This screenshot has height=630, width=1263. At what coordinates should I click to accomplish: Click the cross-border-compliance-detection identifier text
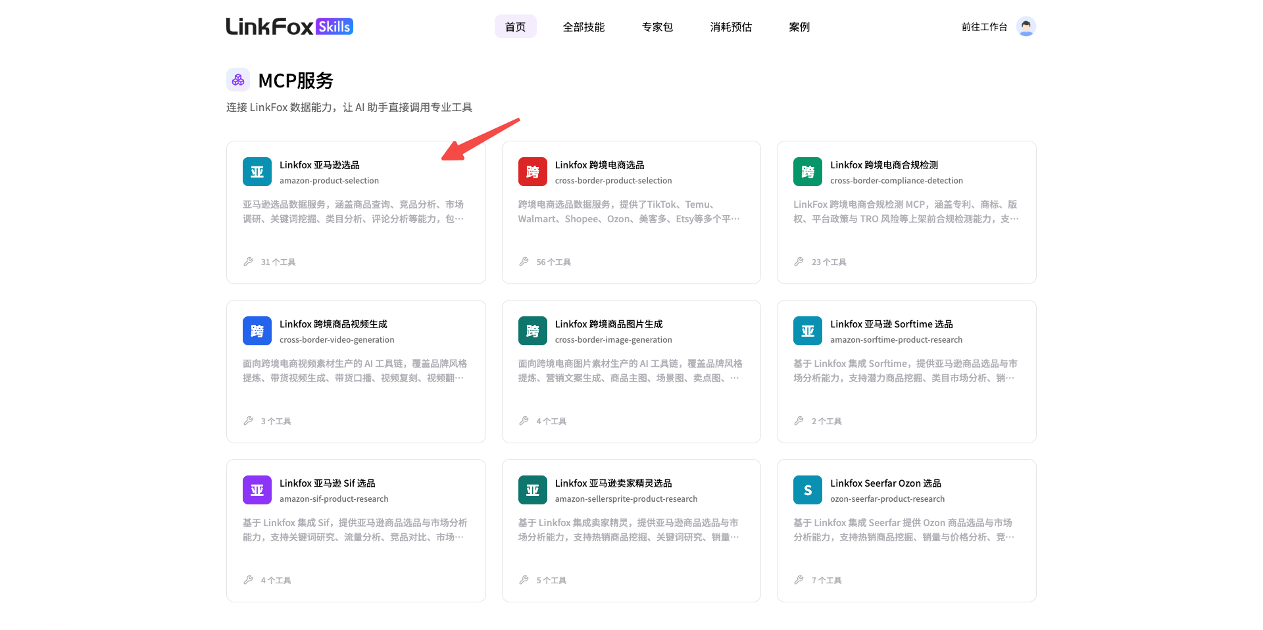point(897,181)
